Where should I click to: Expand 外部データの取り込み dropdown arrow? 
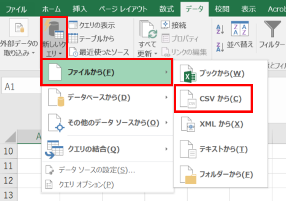coord(33,53)
